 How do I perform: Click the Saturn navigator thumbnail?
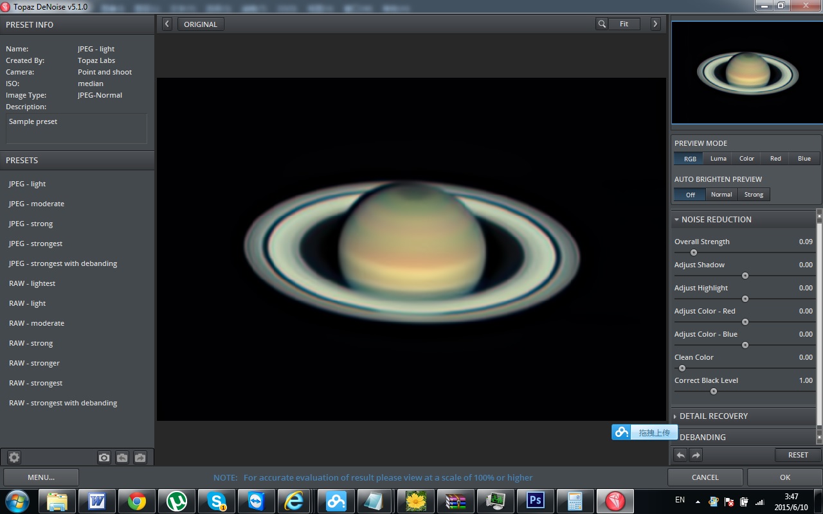click(747, 72)
